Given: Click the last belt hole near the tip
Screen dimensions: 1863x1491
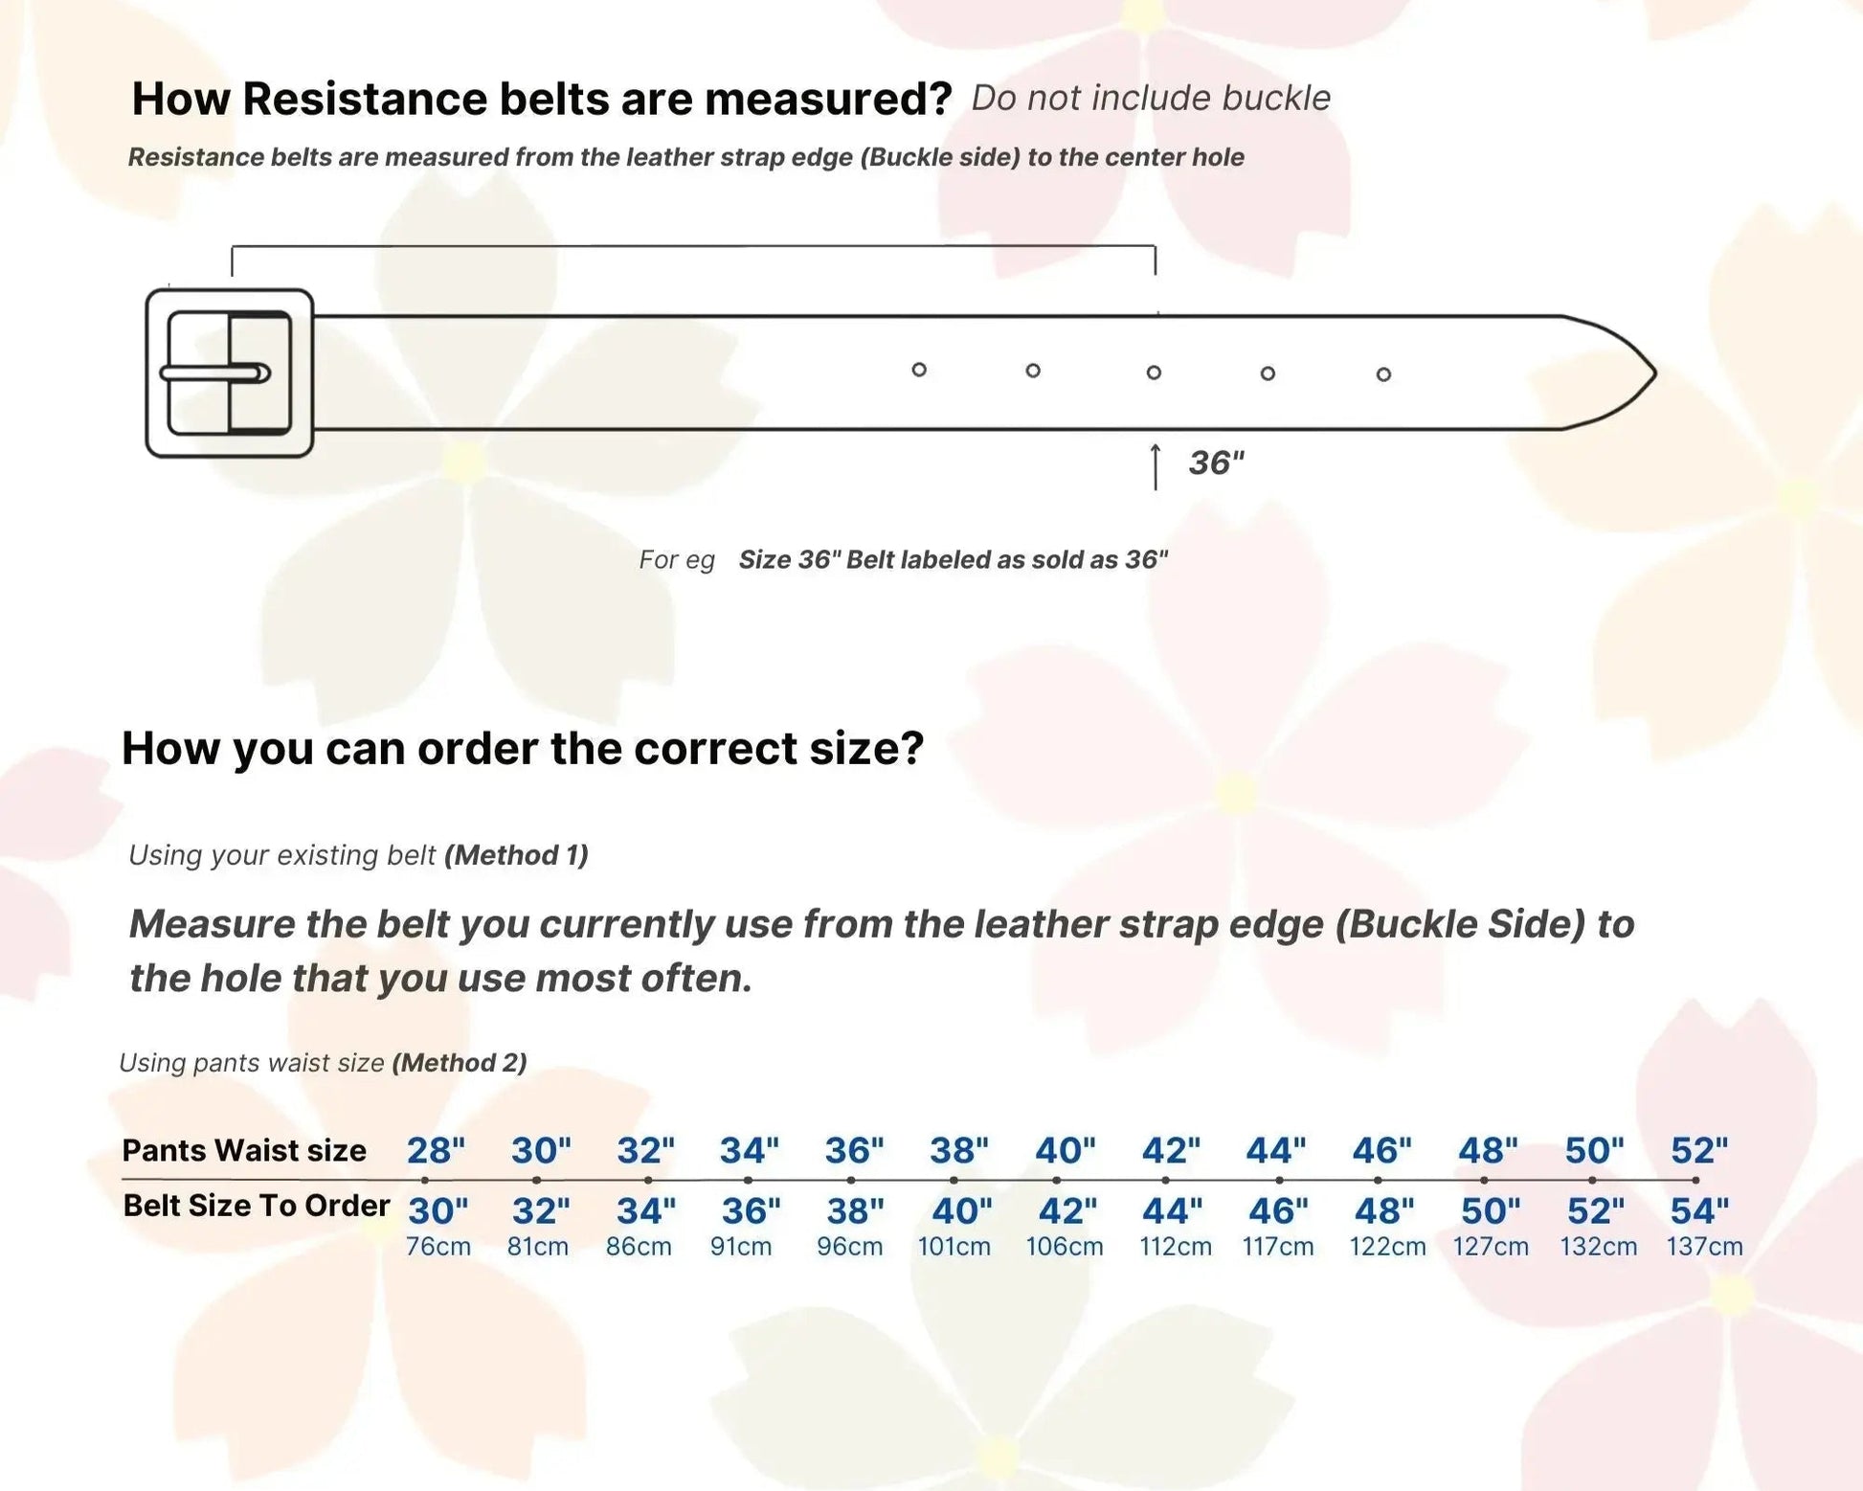Looking at the screenshot, I should [x=1383, y=373].
